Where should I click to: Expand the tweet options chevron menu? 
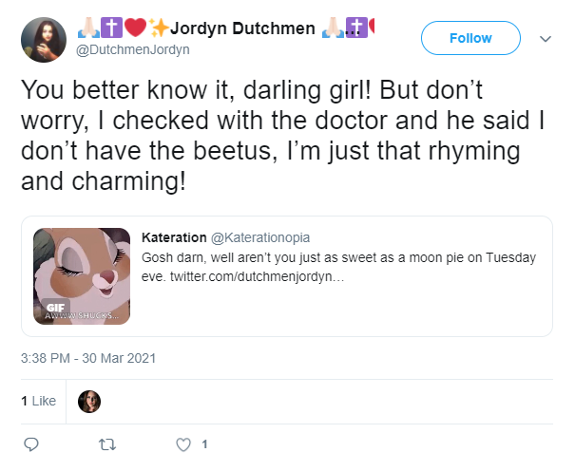(x=546, y=39)
